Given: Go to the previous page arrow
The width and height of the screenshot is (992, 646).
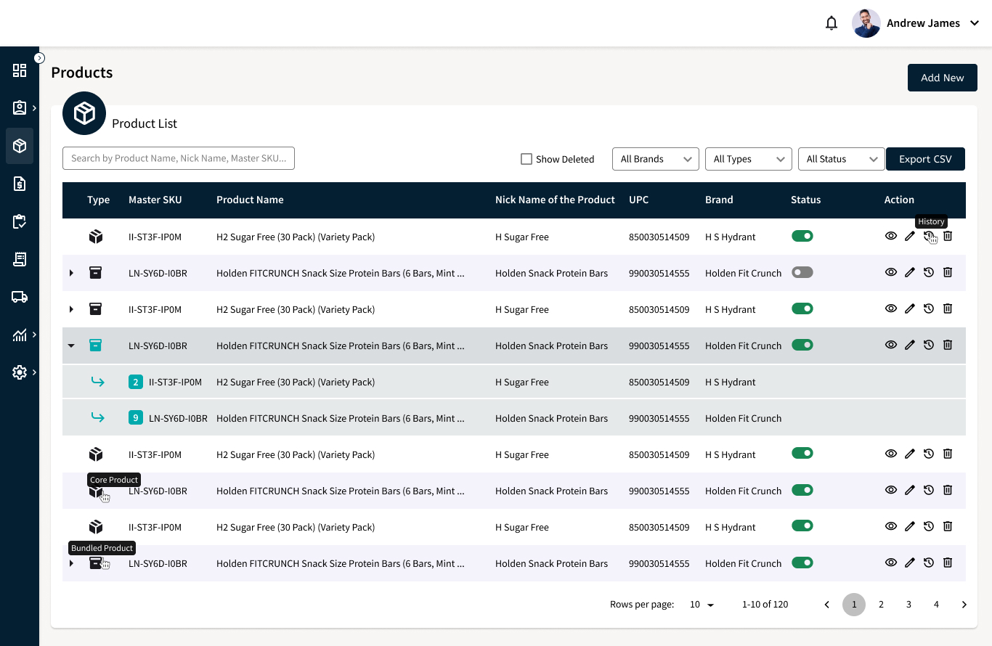Looking at the screenshot, I should (x=826, y=605).
